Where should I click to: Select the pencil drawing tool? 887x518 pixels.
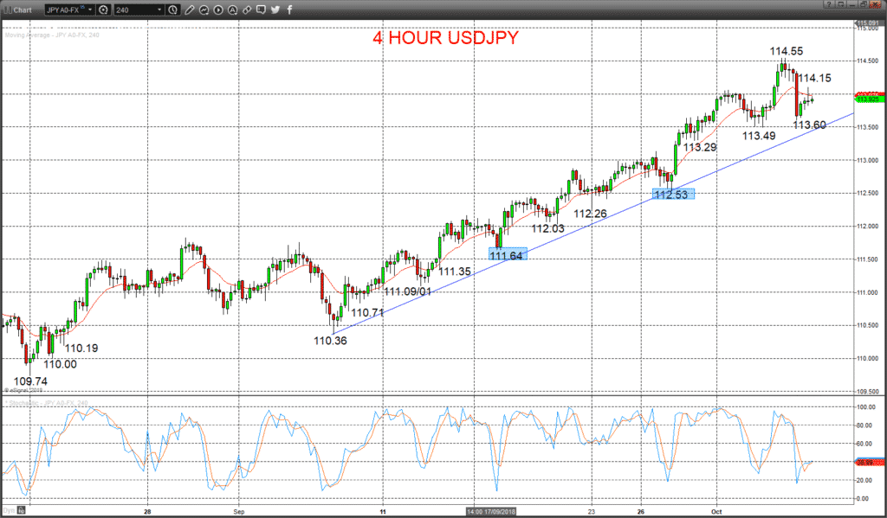(x=190, y=10)
